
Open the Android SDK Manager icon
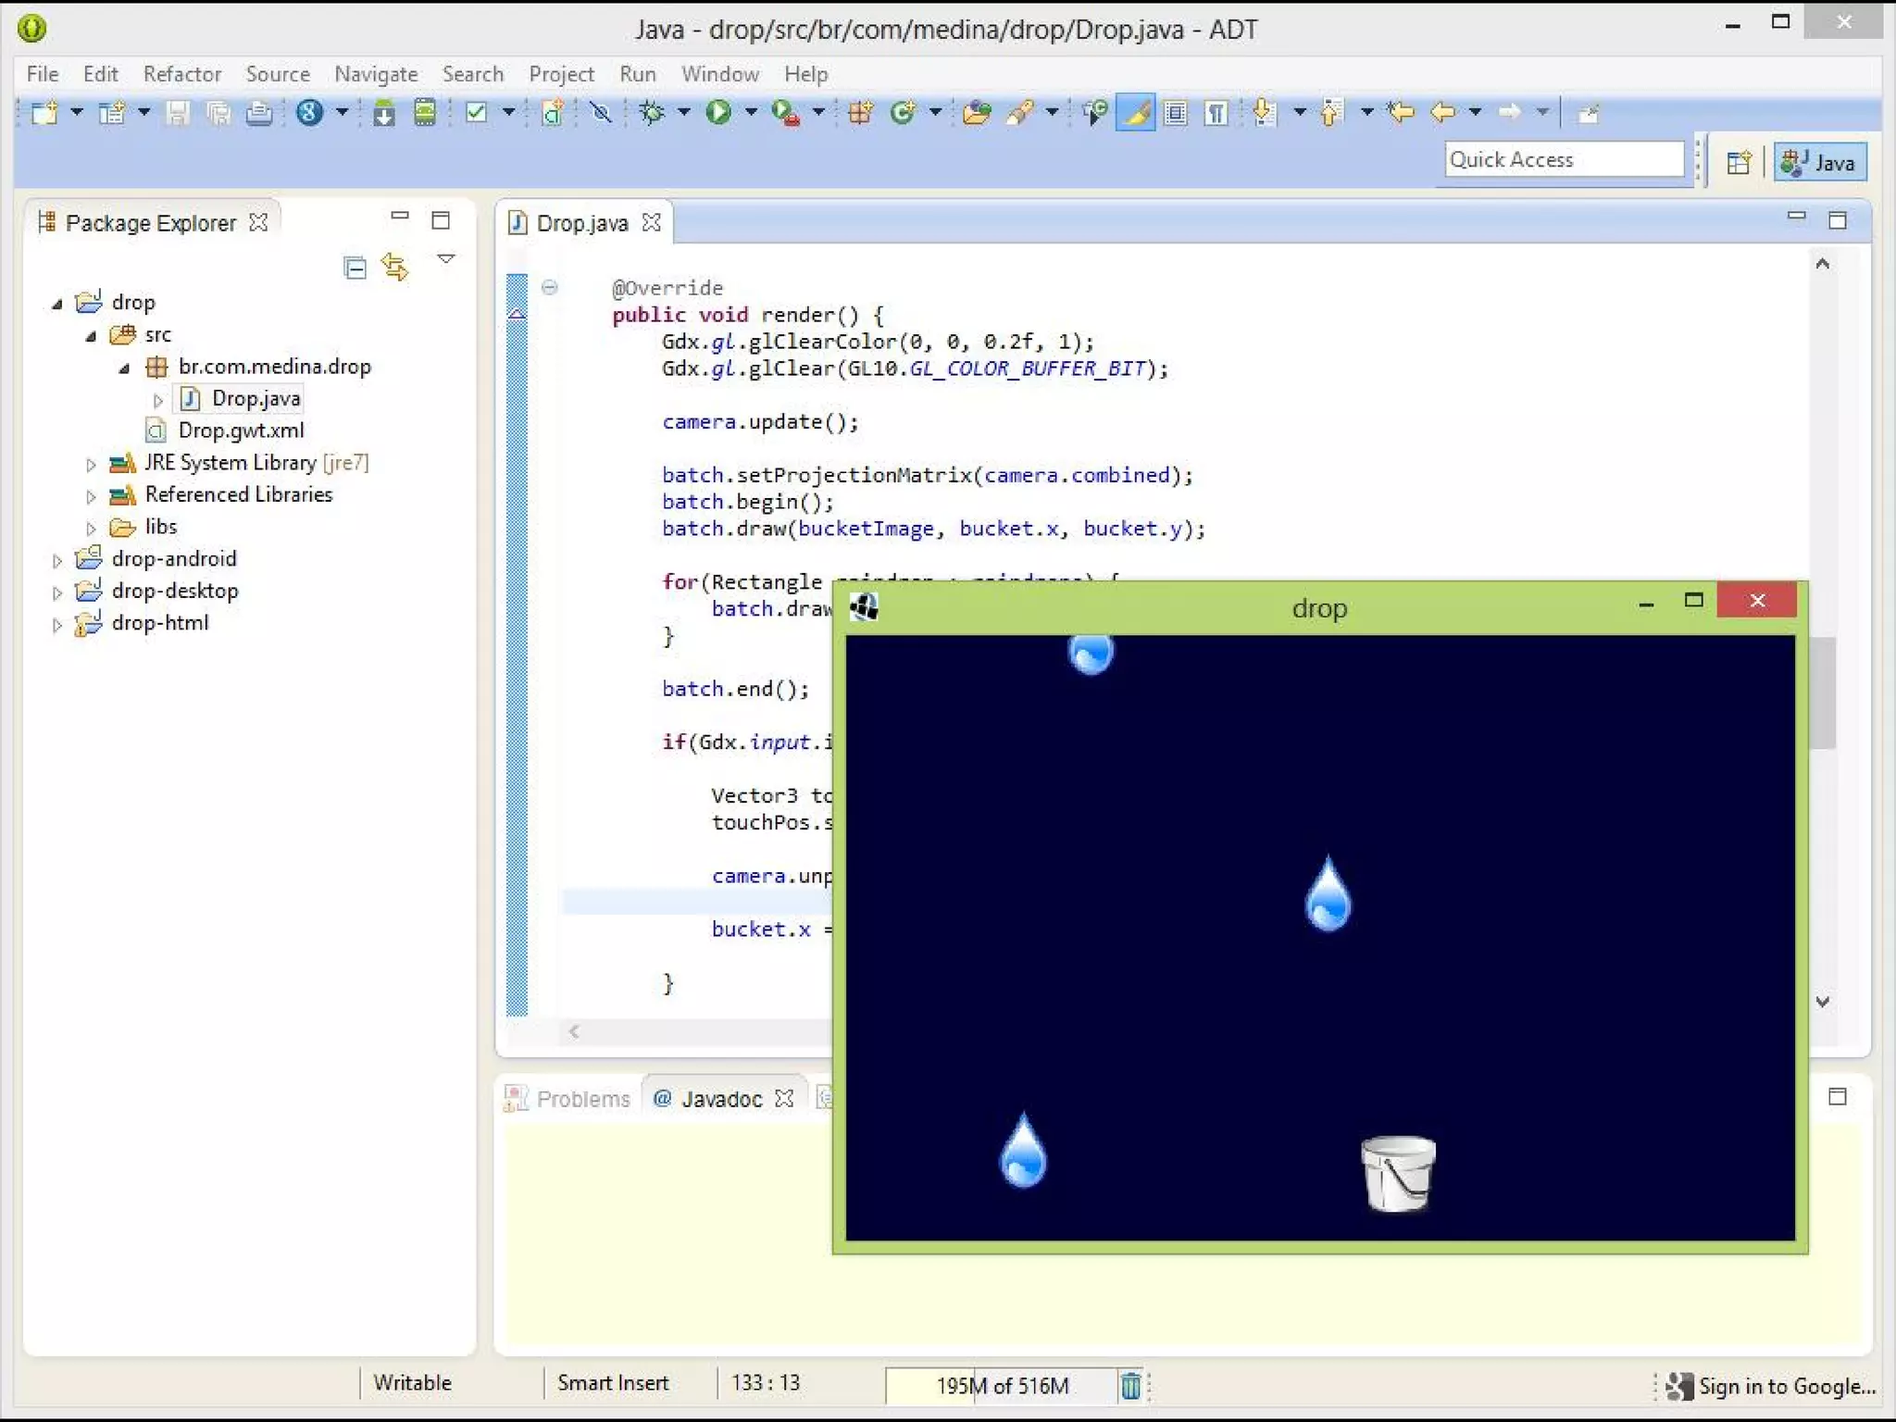click(383, 113)
